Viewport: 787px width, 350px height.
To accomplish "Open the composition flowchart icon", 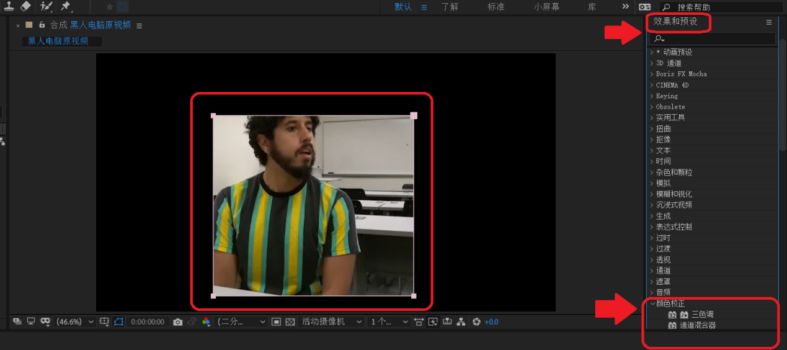I will 461,322.
